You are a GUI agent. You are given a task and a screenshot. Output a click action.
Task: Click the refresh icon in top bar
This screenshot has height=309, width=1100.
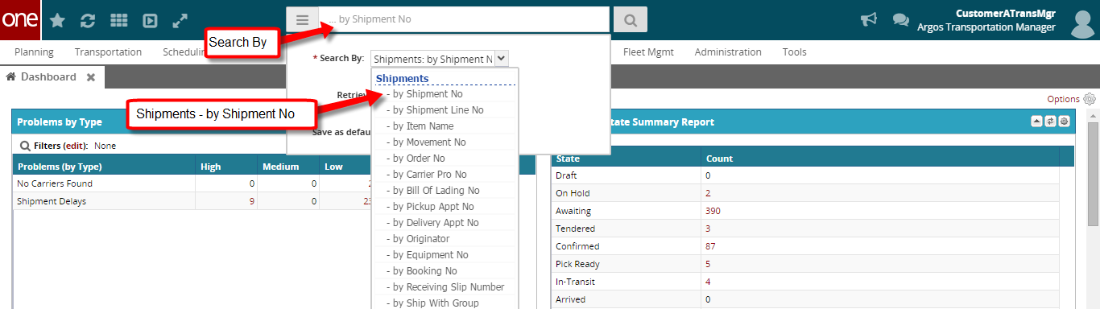(x=88, y=21)
